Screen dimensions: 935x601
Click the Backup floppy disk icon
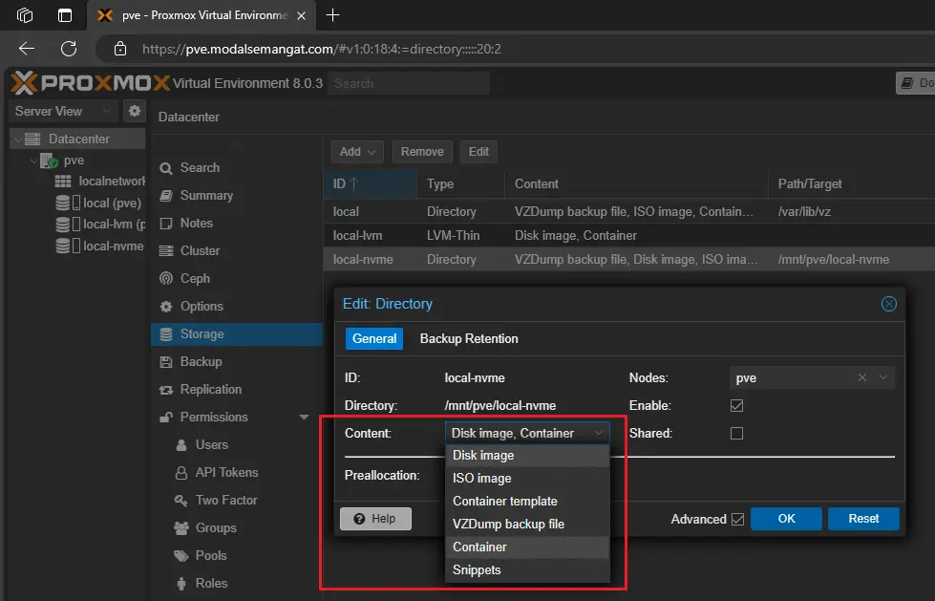(166, 362)
